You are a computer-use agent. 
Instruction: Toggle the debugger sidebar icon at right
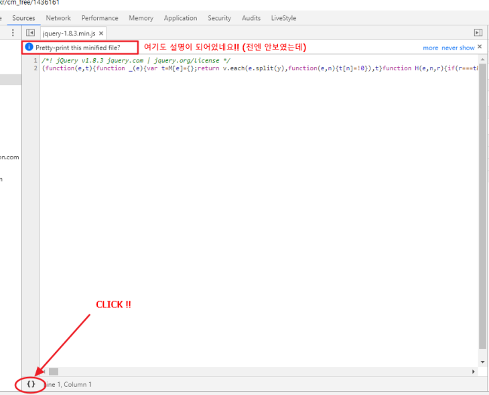(478, 33)
